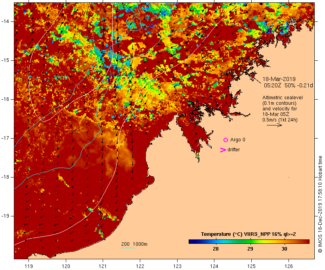This screenshot has width=325, height=270.
Task: Click the '200 1000m' depth contour label
Action: click(x=134, y=244)
